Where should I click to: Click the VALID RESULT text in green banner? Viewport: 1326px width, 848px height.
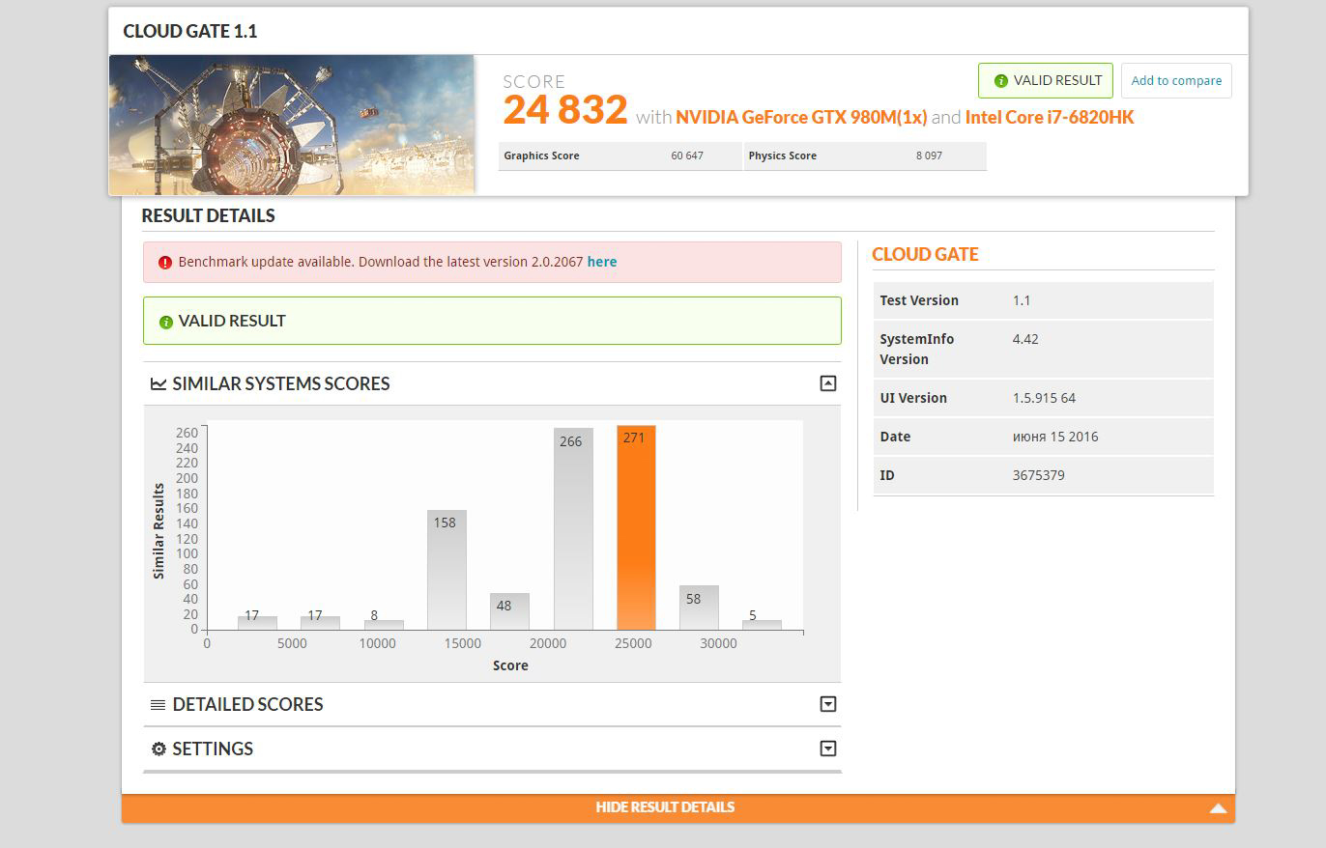(x=232, y=321)
